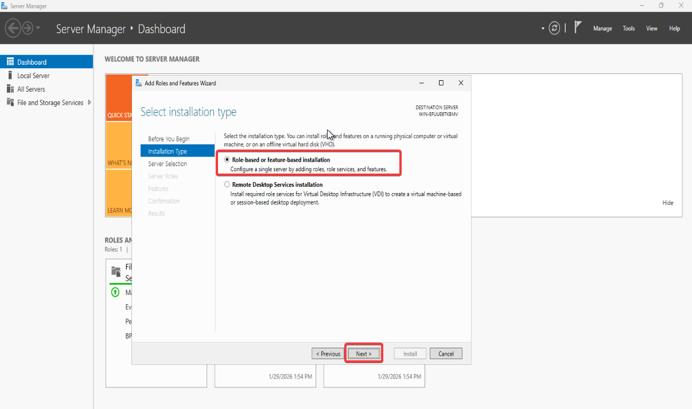The image size is (692, 409).
Task: Cancel the Add Roles wizard
Action: coord(446,353)
